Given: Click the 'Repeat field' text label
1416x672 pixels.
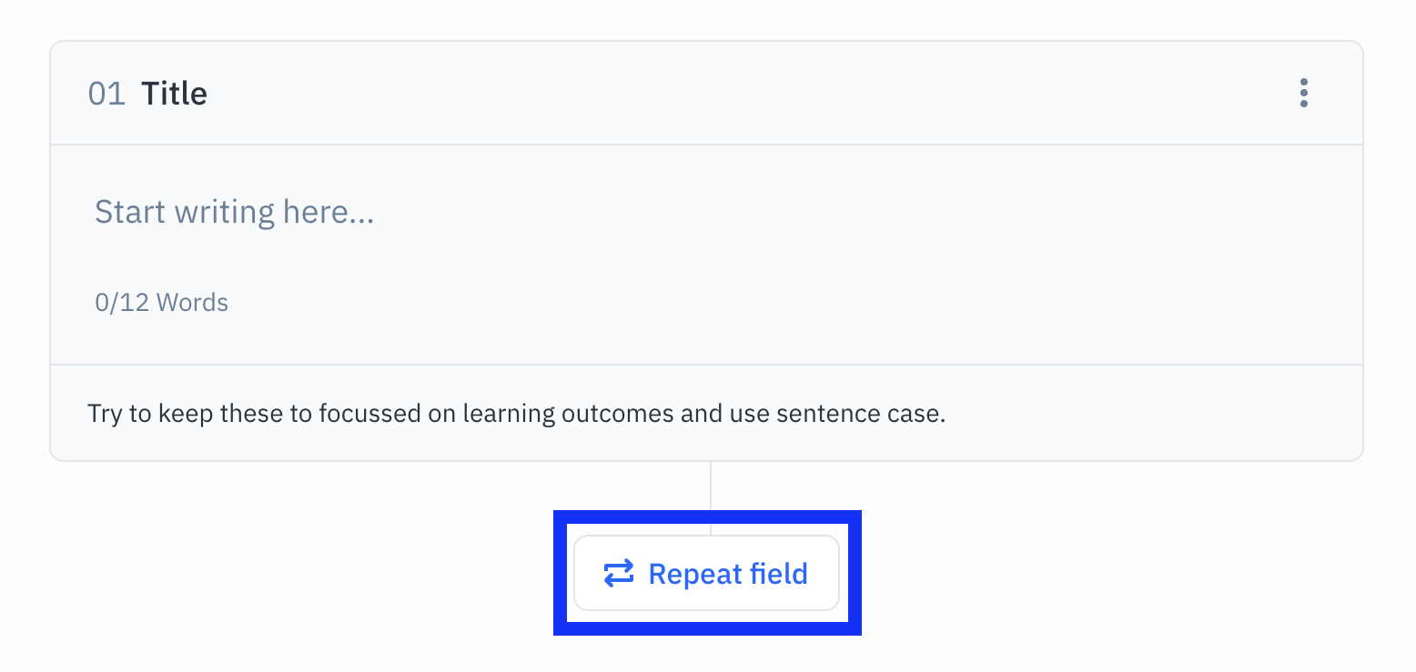Looking at the screenshot, I should (x=728, y=574).
